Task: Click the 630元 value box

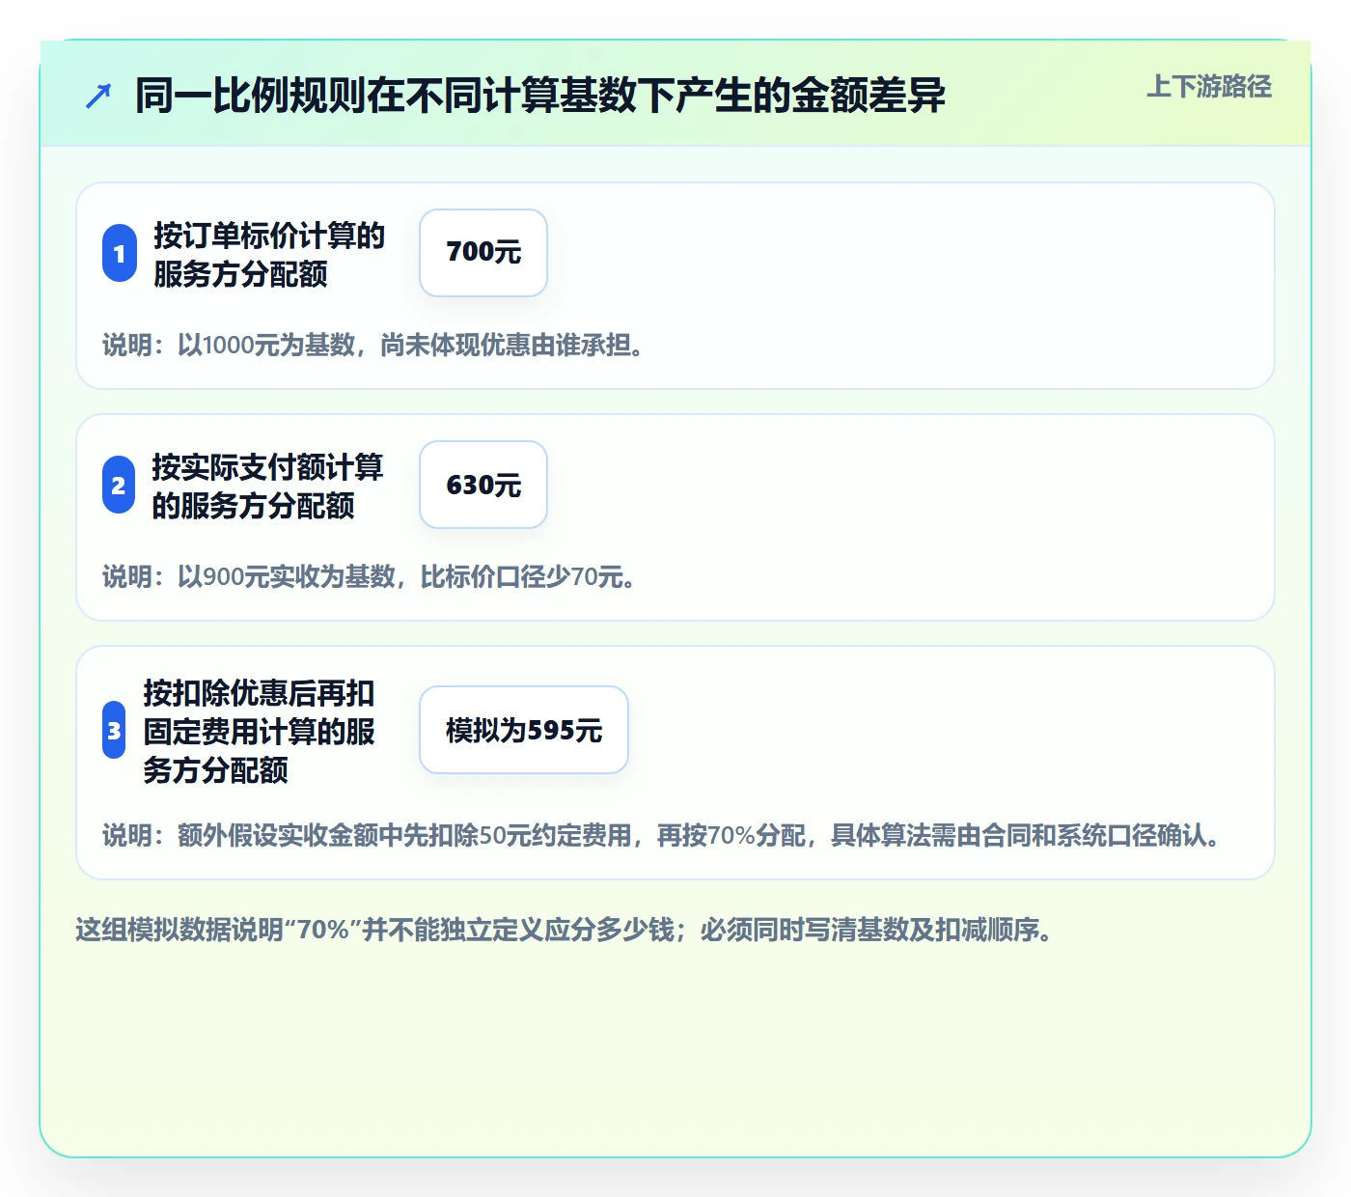Action: (483, 485)
